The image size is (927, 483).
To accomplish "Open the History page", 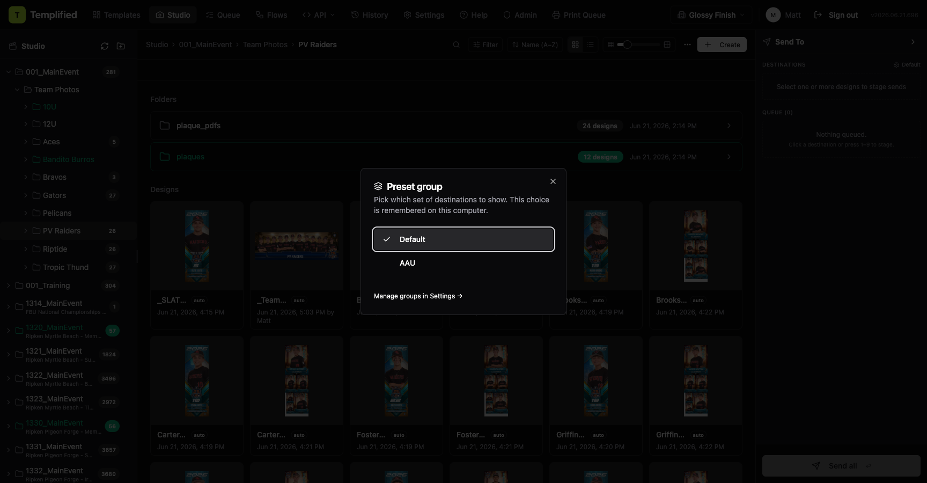I will coord(370,15).
